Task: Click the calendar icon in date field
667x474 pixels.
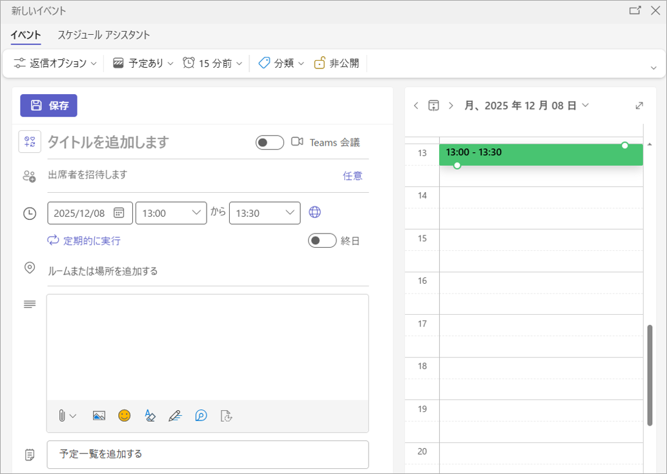Action: pos(119,213)
